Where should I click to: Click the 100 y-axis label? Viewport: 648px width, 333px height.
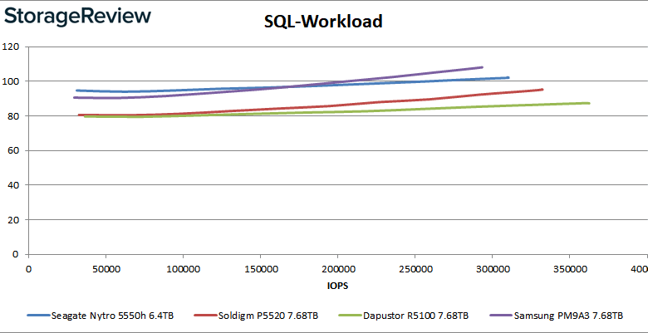9,81
